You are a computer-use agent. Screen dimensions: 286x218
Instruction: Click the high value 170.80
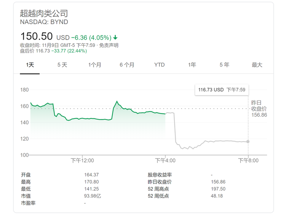click(x=92, y=182)
